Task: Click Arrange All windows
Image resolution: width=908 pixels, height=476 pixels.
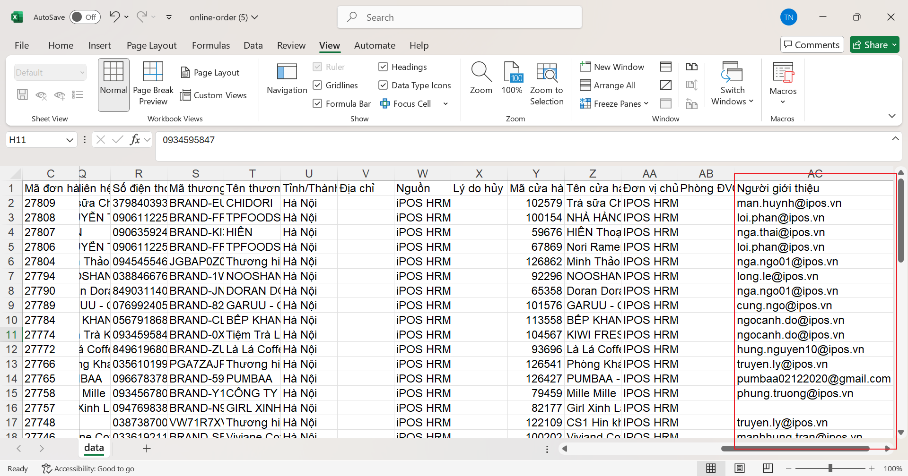Action: pos(608,85)
